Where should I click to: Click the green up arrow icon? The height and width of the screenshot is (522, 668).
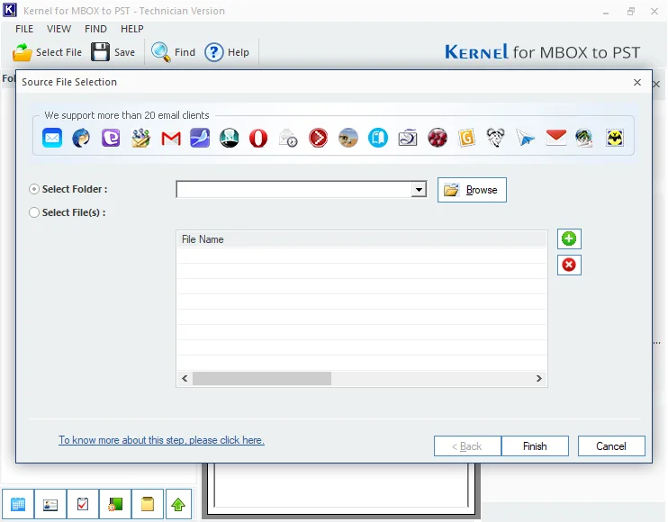coord(177,504)
